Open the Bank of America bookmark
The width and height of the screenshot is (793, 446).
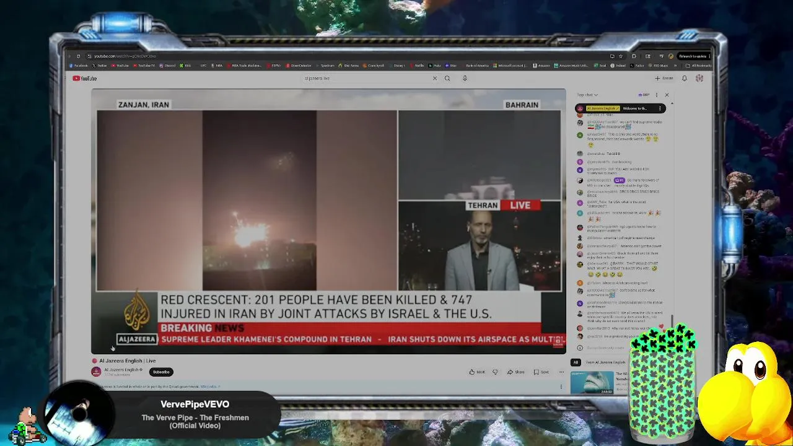coord(475,66)
